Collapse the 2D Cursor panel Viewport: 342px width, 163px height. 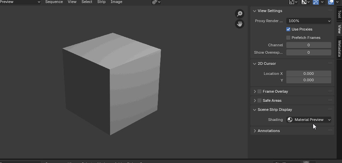pos(254,64)
